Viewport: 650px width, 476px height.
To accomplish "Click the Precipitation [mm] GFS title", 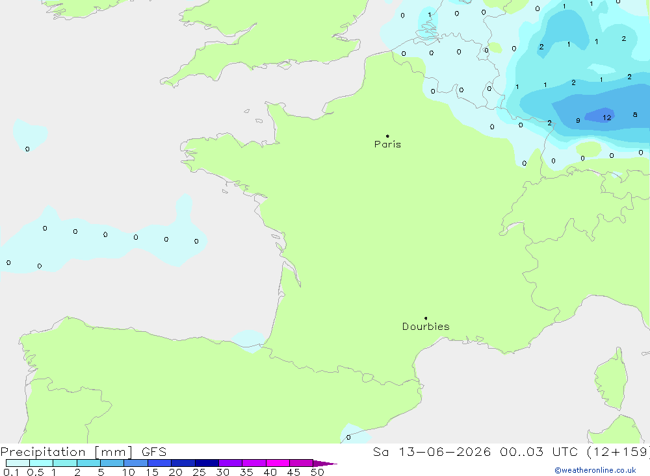I will (x=83, y=451).
